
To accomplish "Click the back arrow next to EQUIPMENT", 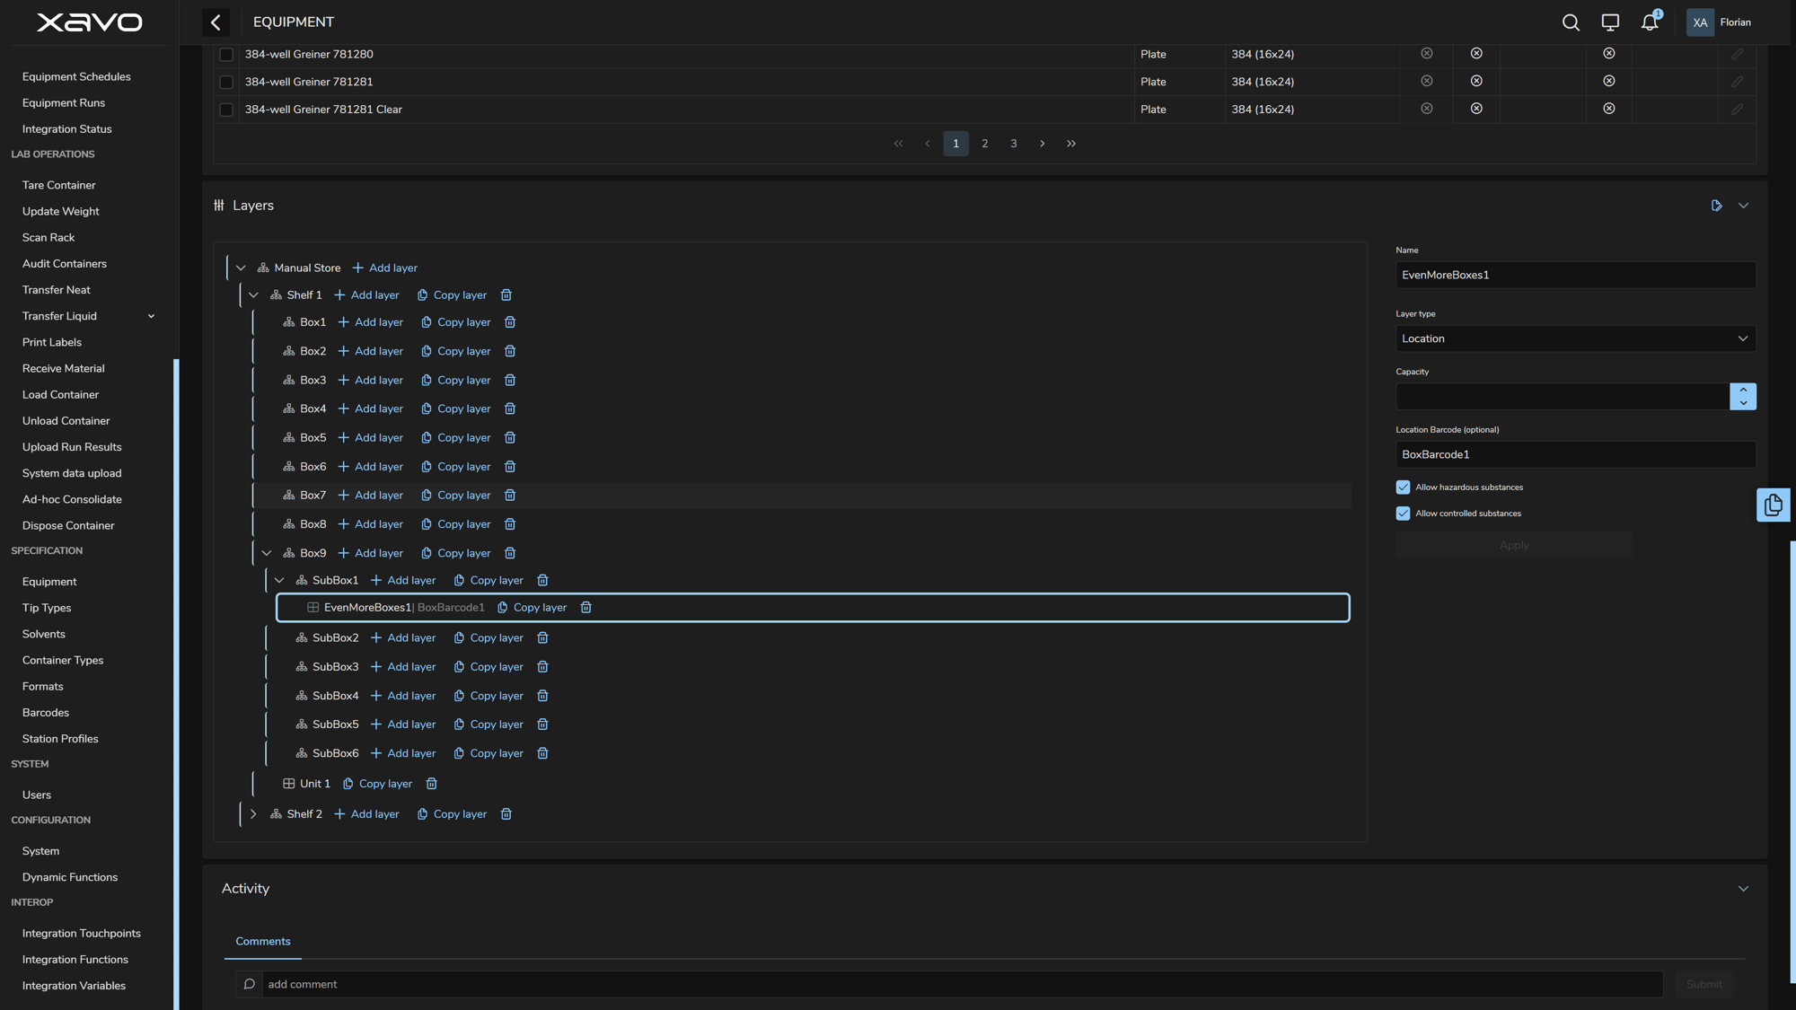I will pos(216,22).
